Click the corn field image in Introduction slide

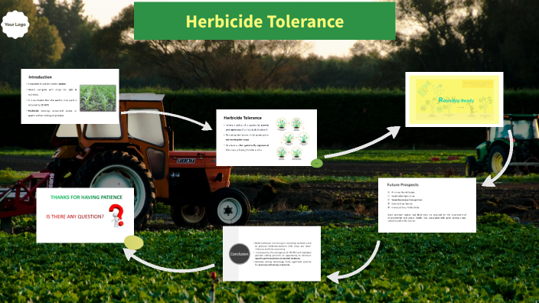point(98,98)
